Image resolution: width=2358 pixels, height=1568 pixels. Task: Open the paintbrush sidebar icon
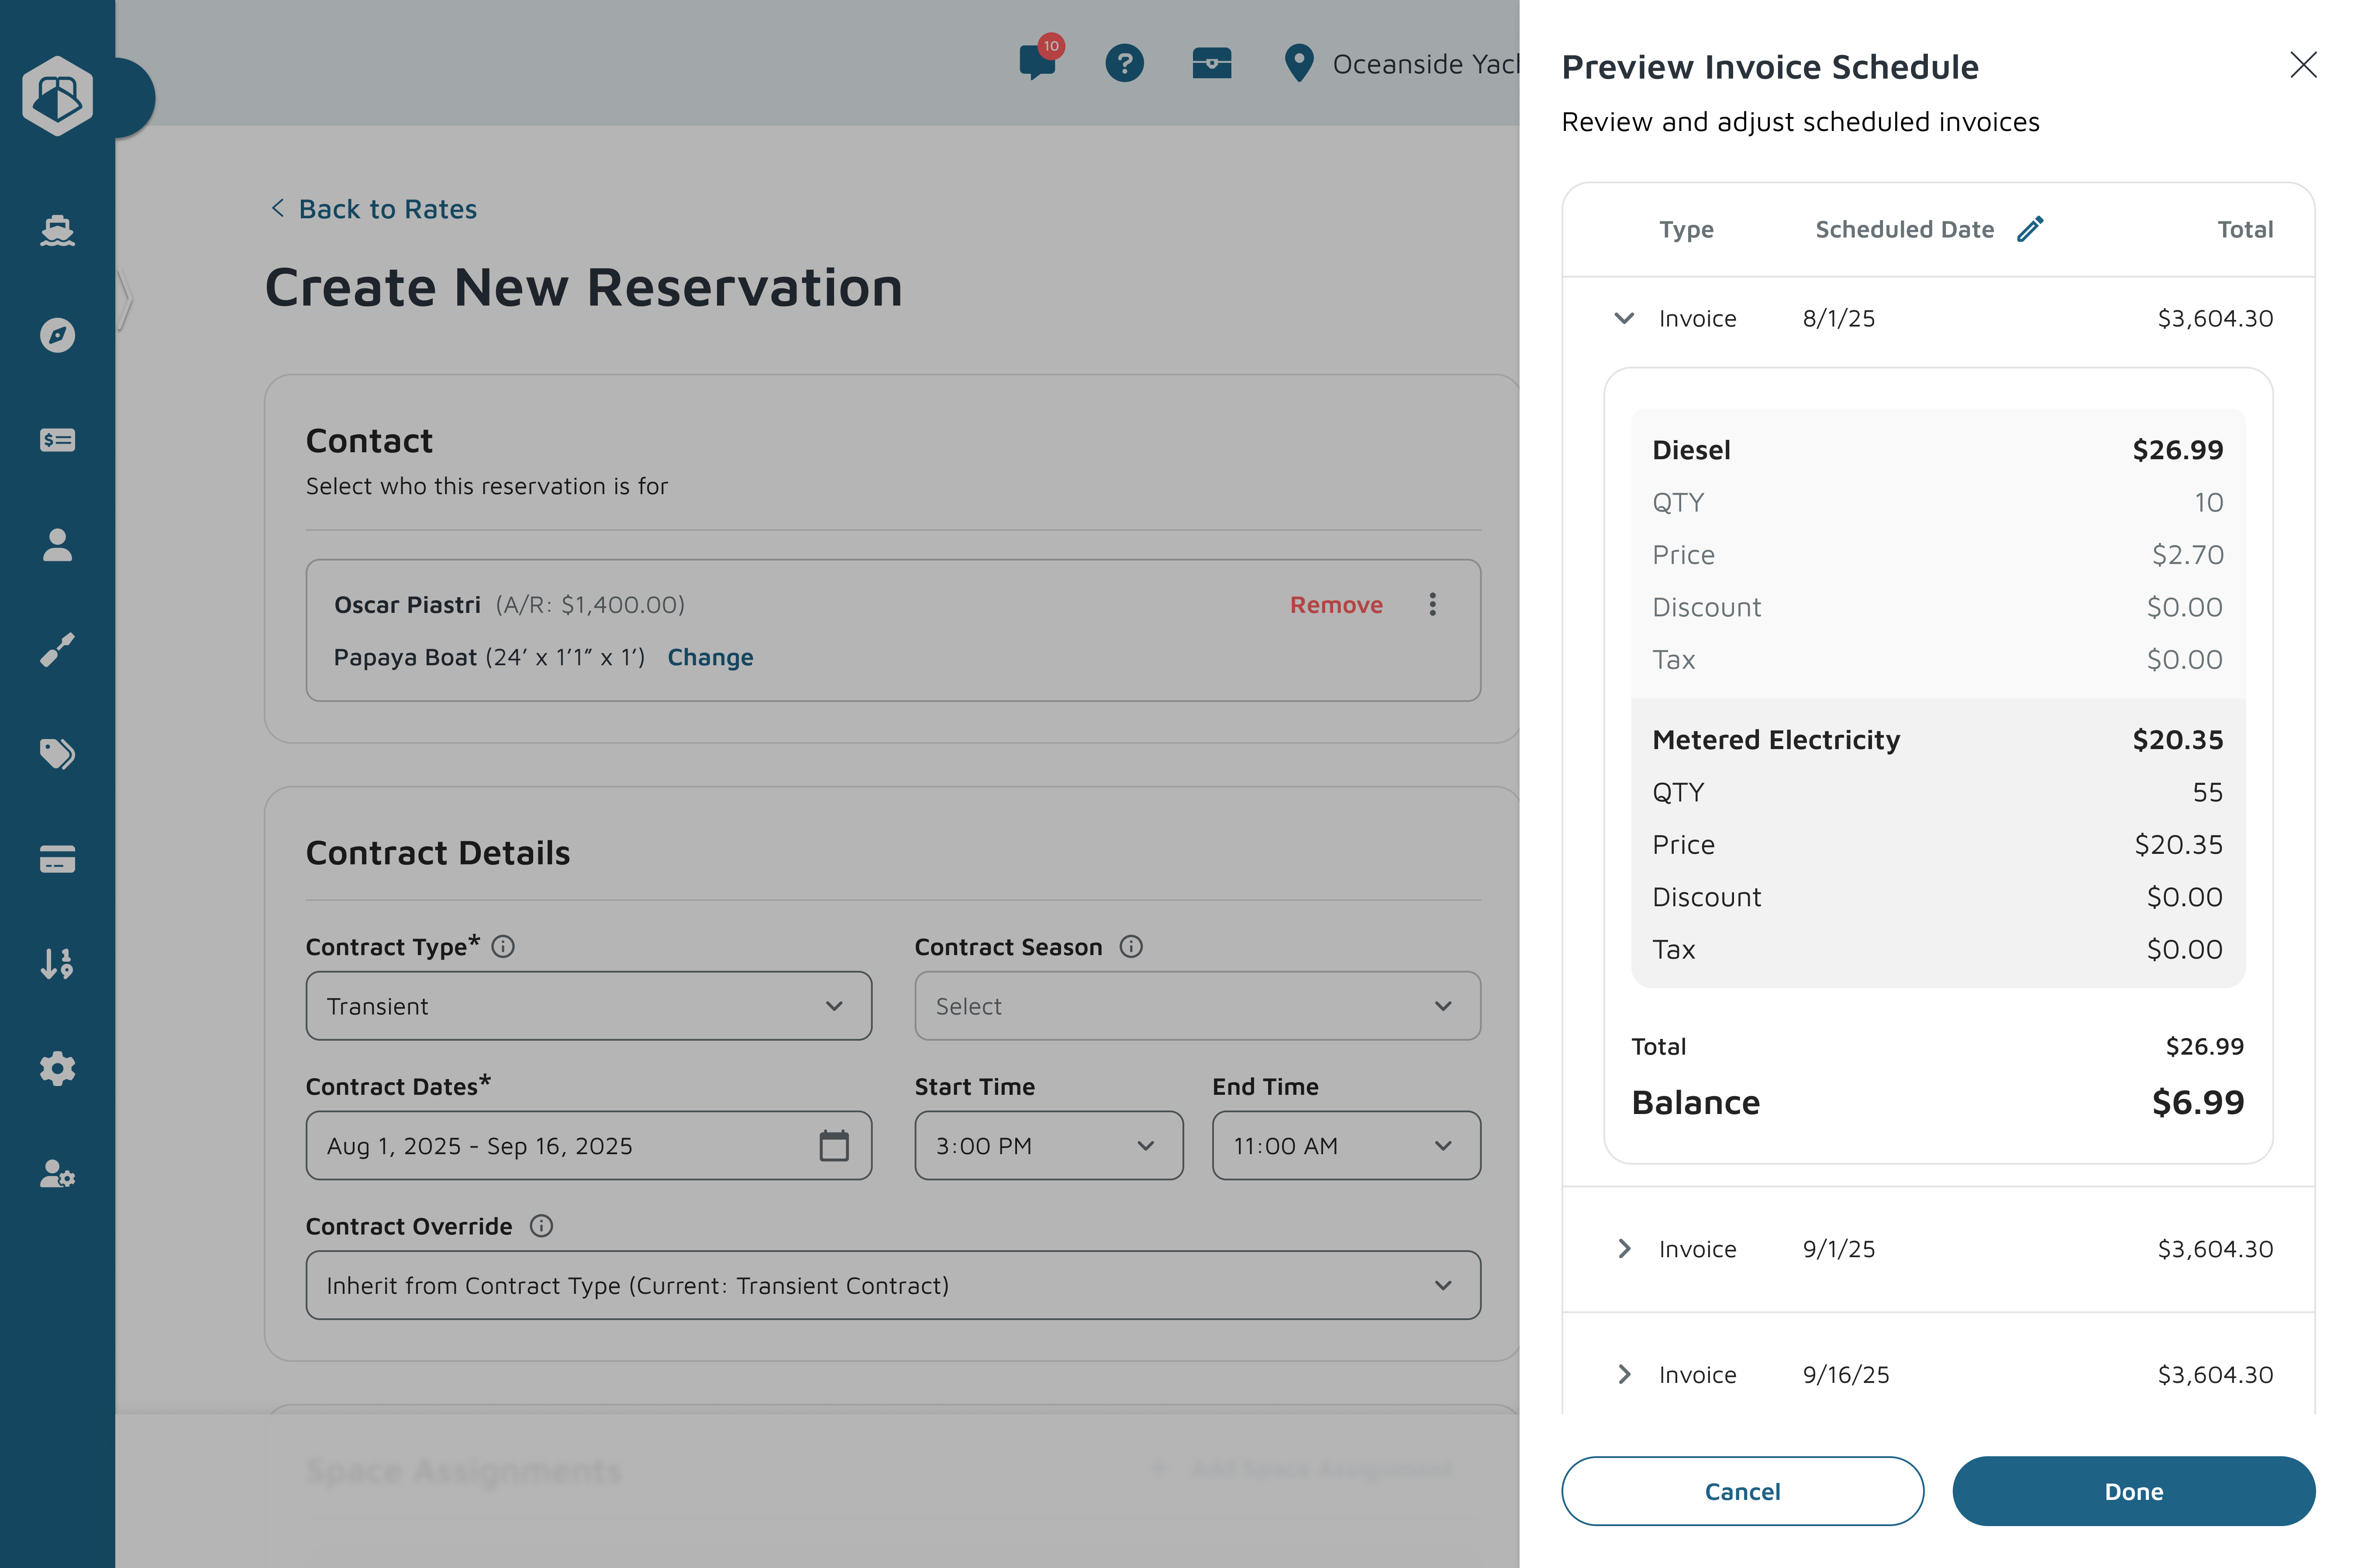click(57, 650)
